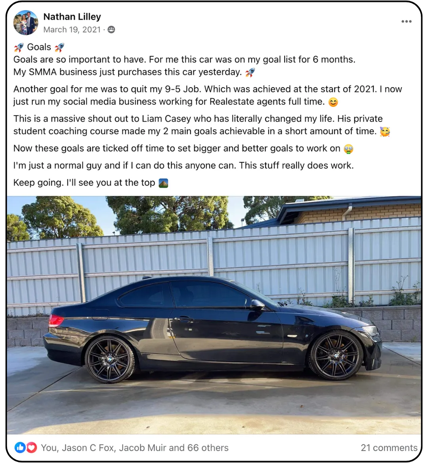Open the three-dot post options menu
Screen dimensions: 428x463
tap(406, 21)
